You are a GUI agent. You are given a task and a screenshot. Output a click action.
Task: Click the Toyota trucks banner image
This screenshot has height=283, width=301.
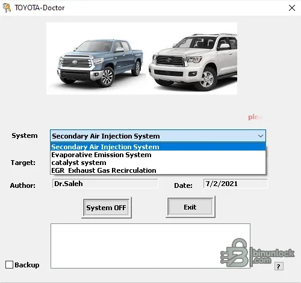(x=141, y=58)
